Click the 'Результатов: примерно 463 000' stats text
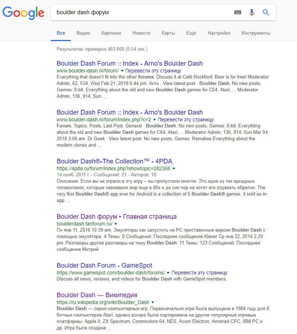The image size is (297, 334). pos(102,49)
